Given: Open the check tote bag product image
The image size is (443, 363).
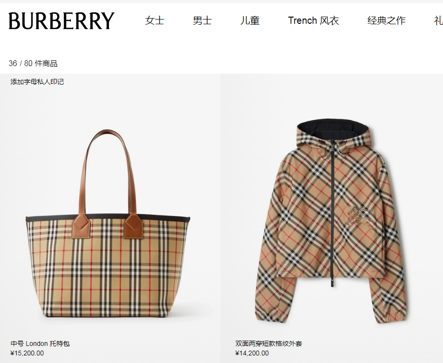Looking at the screenshot, I should coord(108,223).
